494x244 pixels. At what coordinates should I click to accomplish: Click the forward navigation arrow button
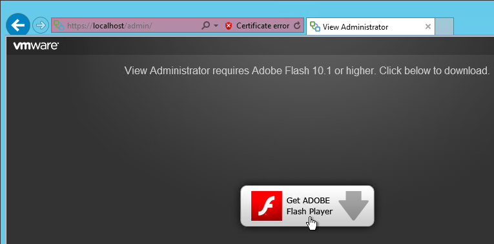point(41,26)
